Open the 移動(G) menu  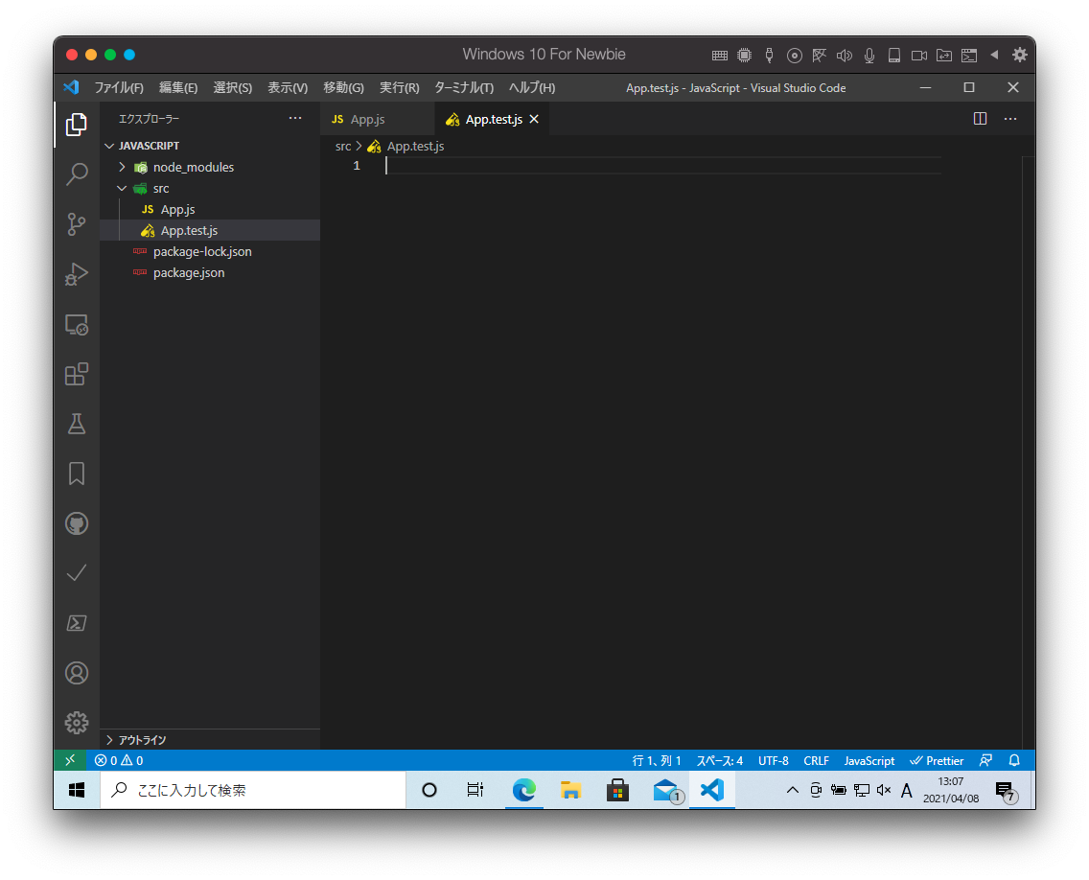(x=343, y=87)
